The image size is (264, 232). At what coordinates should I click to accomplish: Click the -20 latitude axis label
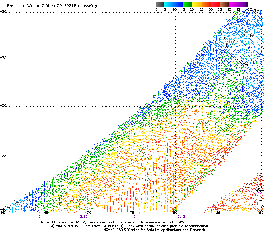pos(3,12)
